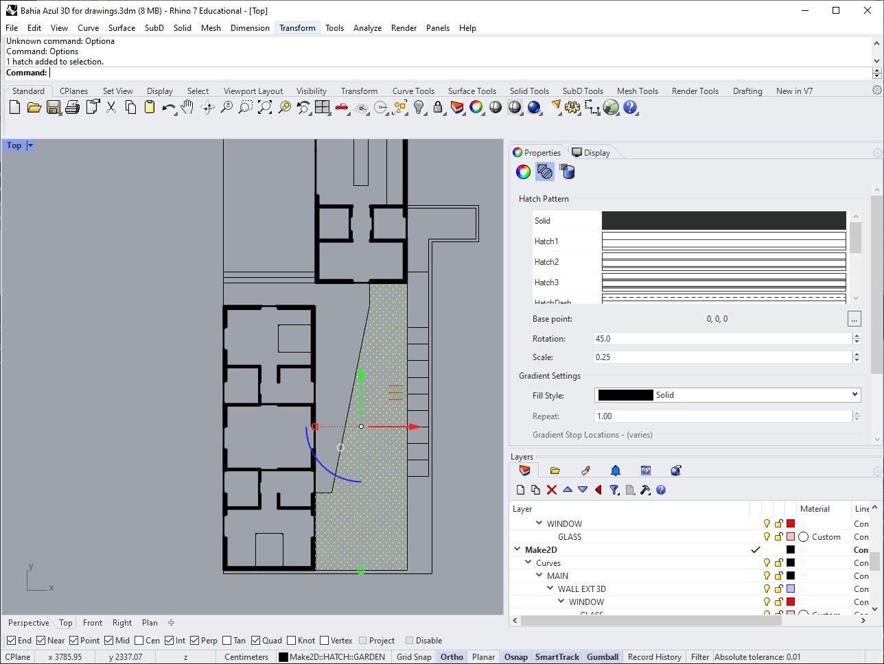The width and height of the screenshot is (884, 664).
Task: Click the Save file icon in toolbar
Action: [54, 107]
